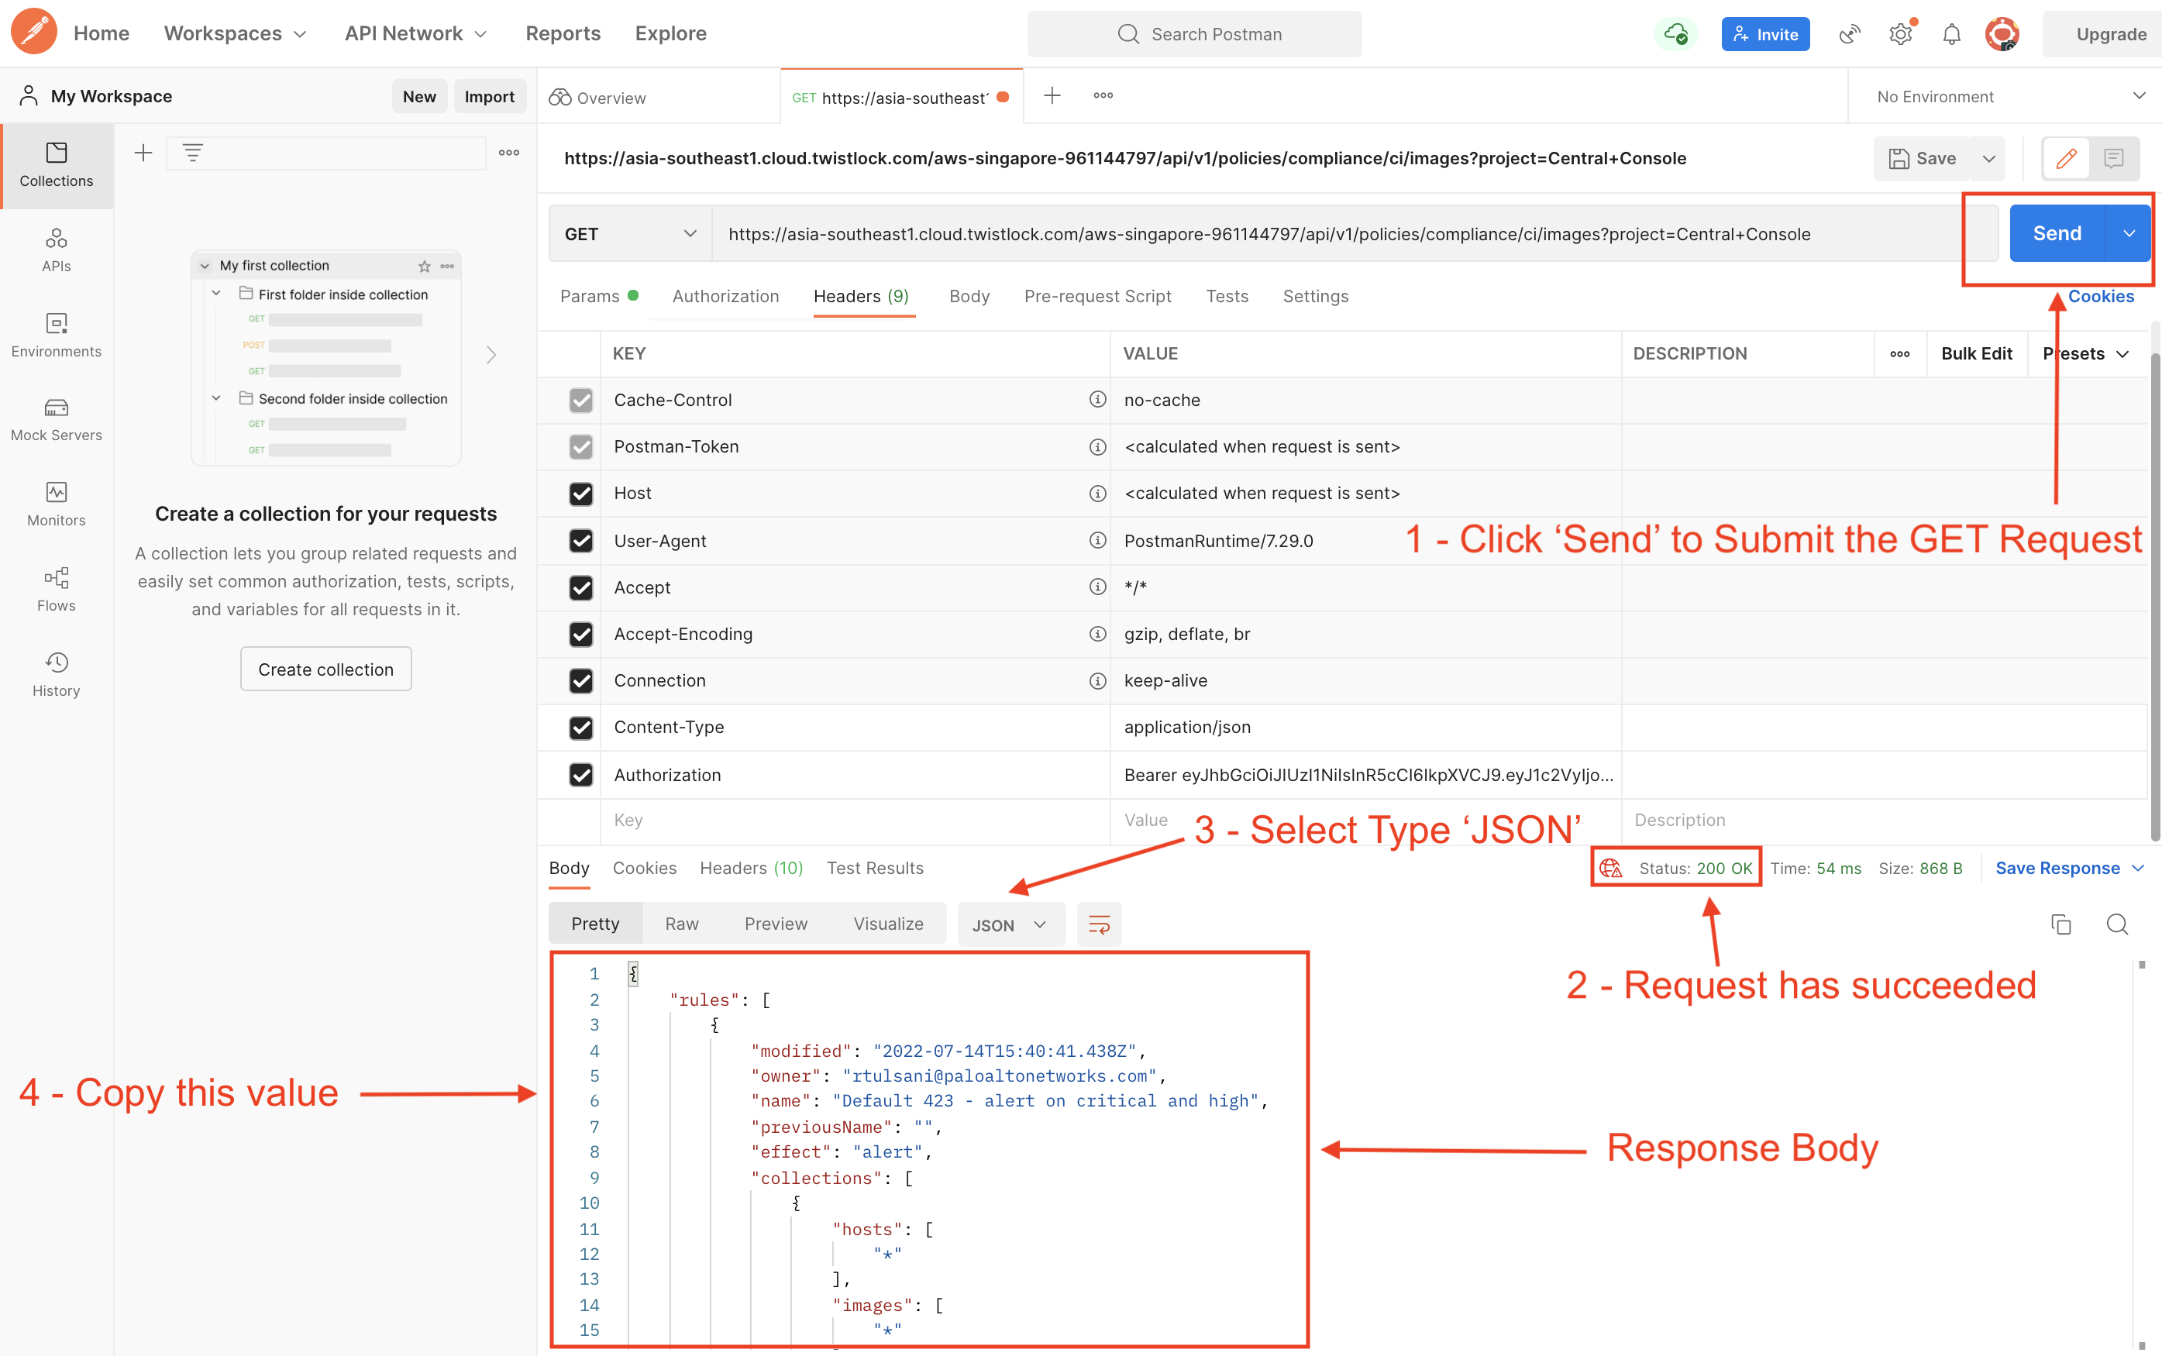Click the copy response icon

click(2060, 924)
